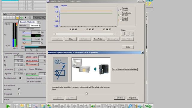Click the trend scrollbar left arrow

(54, 34)
